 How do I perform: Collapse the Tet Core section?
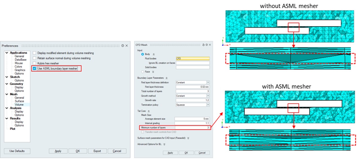(x=149, y=111)
